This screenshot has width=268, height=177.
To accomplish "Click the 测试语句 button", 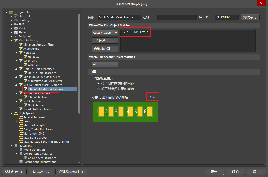I will [x=250, y=17].
